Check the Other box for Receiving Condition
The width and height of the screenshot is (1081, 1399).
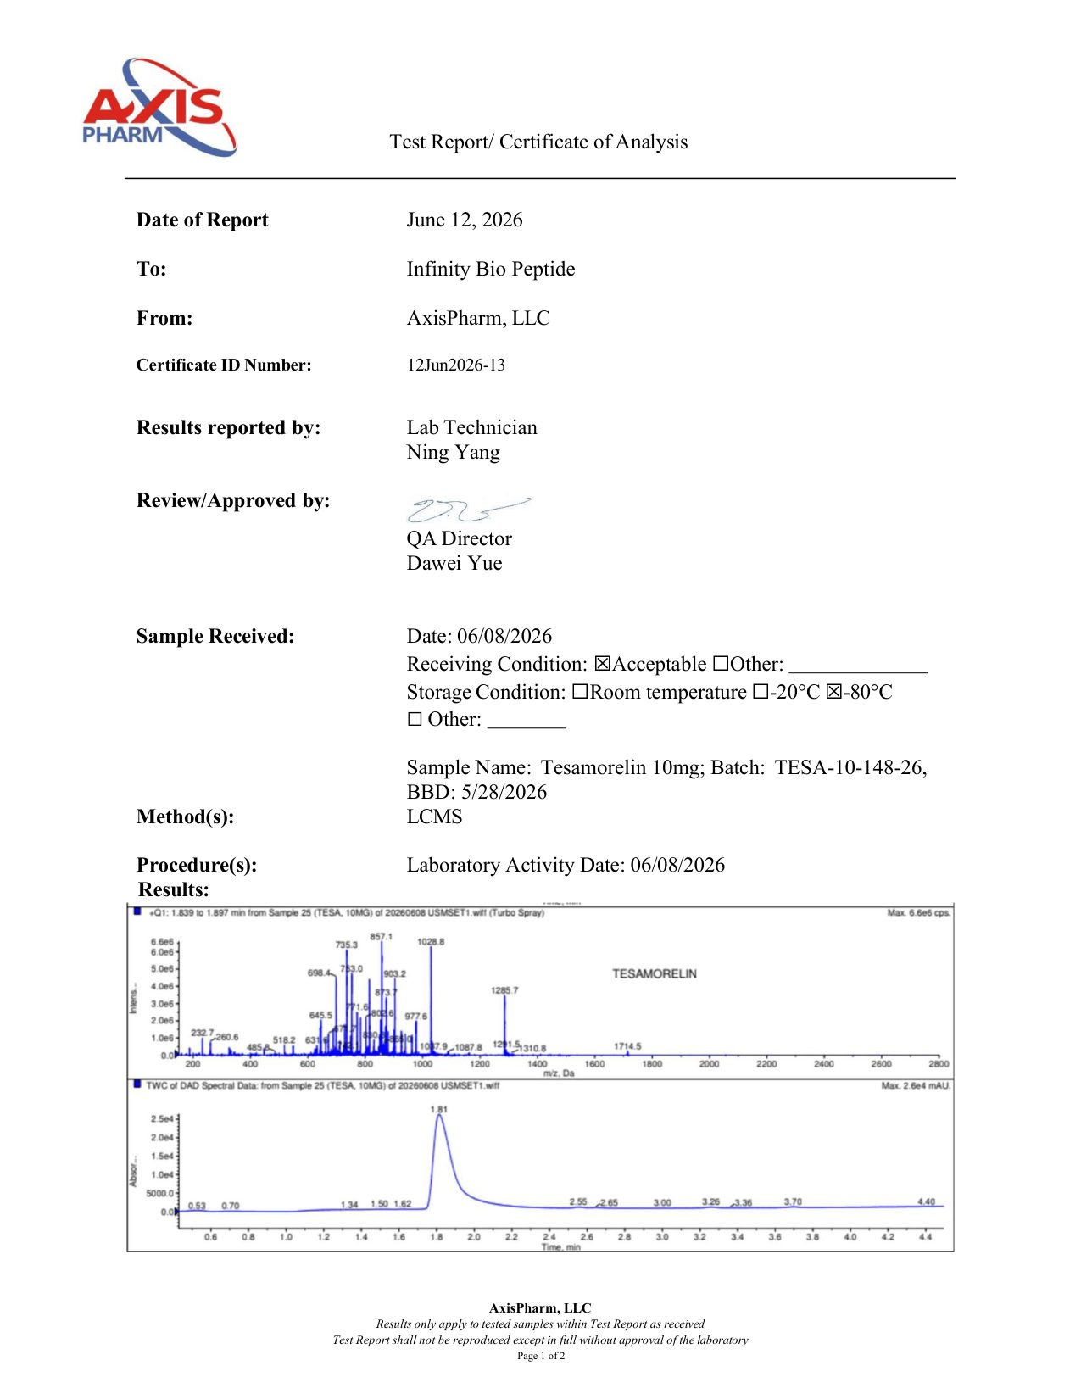point(720,664)
